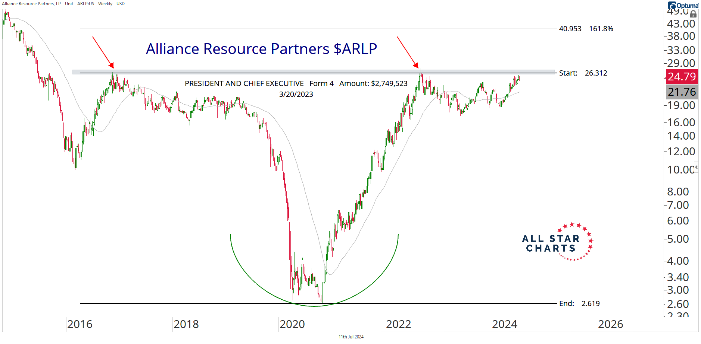The height and width of the screenshot is (344, 701).
Task: Click the 10.00 price axis label
Action: pos(681,170)
